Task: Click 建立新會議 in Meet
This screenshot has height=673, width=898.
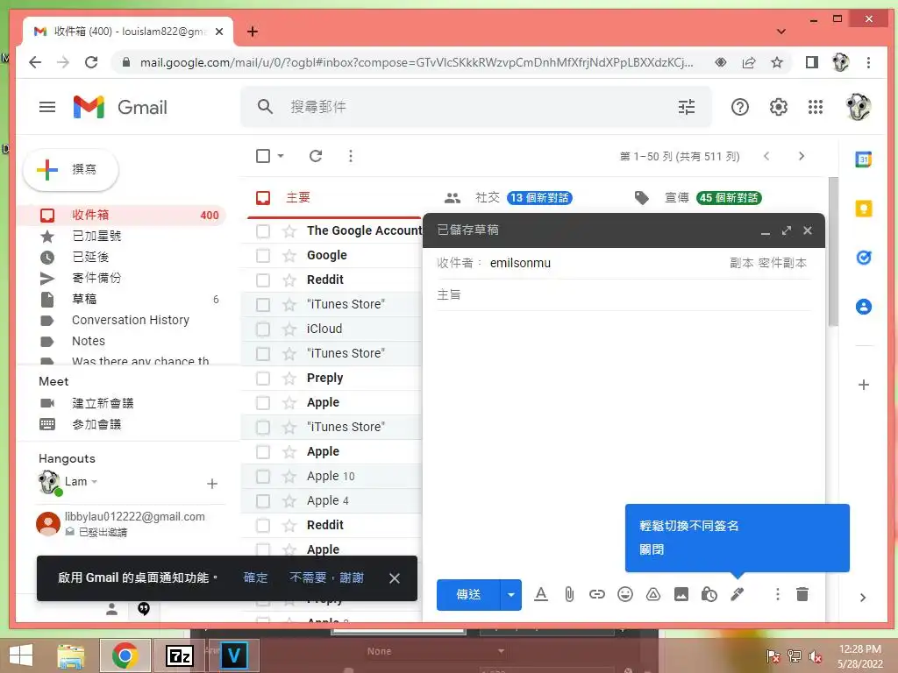Action: pos(103,403)
